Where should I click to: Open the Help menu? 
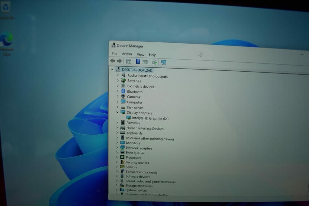pos(153,55)
